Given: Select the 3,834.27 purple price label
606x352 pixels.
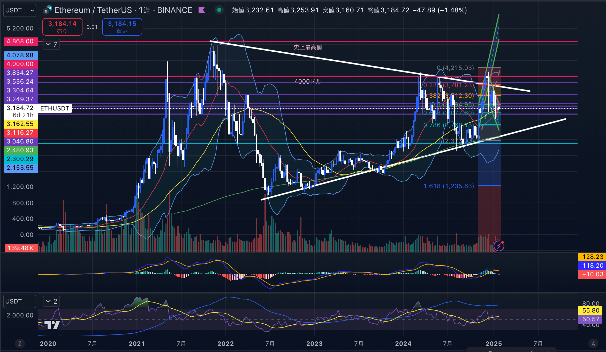Looking at the screenshot, I should pos(20,73).
